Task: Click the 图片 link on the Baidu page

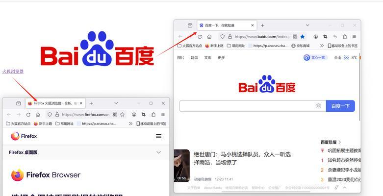Action: [181, 58]
